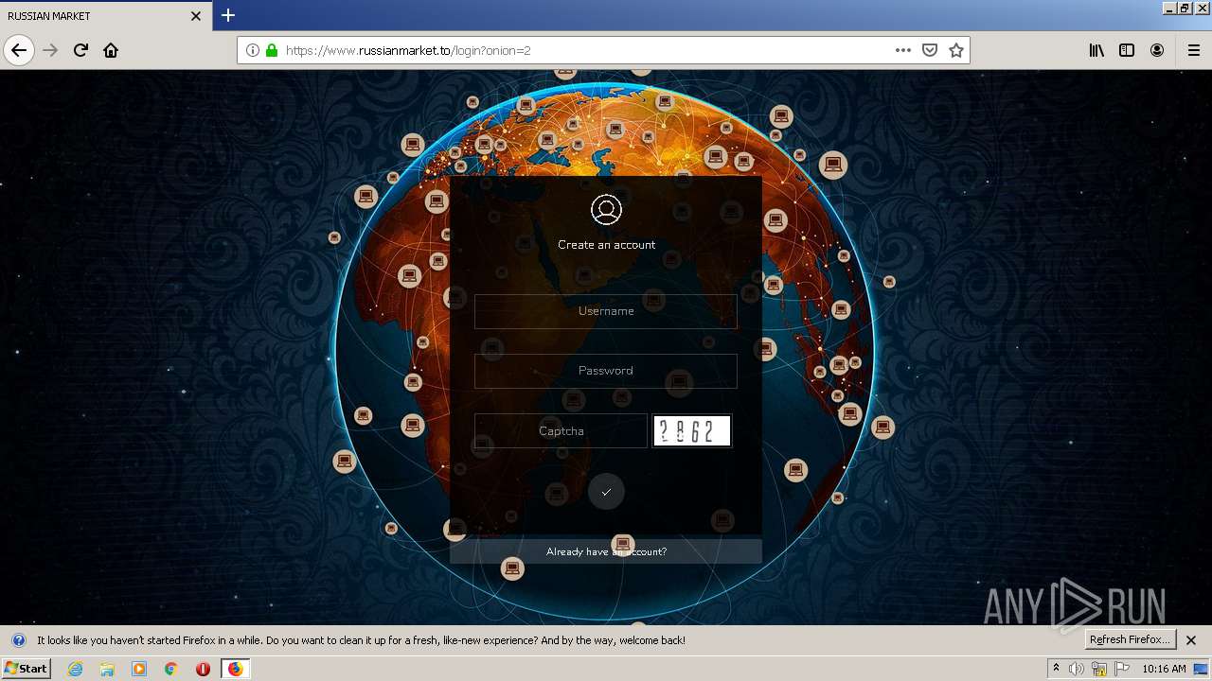The image size is (1212, 681).
Task: Bookmark this page with the star
Action: pos(956,50)
